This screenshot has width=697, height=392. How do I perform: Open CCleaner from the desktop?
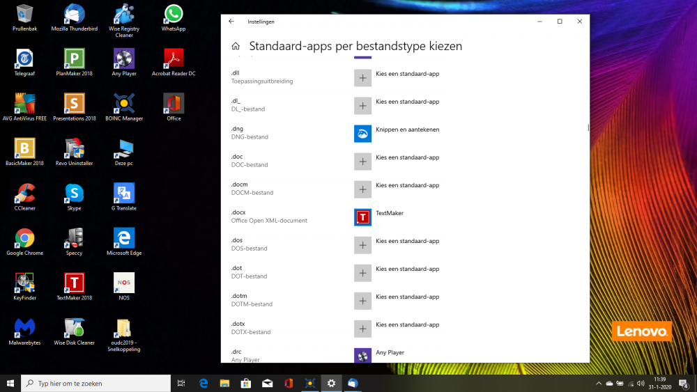(x=25, y=194)
